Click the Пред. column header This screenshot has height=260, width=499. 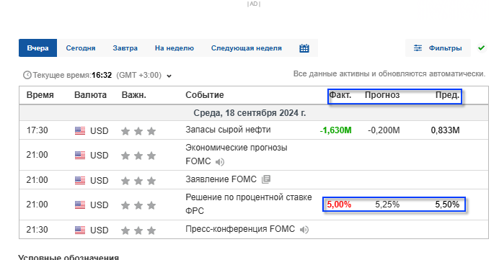tap(448, 95)
